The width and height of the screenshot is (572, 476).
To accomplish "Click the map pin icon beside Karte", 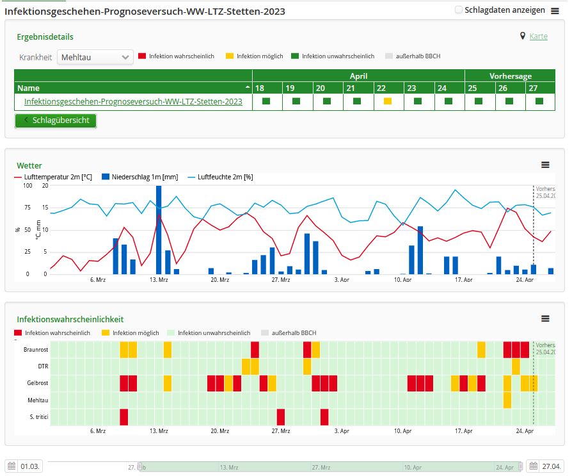I will (x=523, y=37).
